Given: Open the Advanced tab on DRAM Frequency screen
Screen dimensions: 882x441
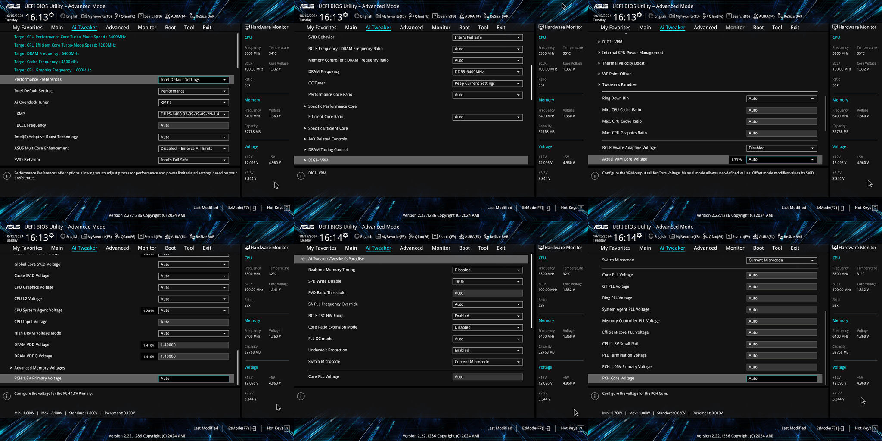Looking at the screenshot, I should click(411, 28).
